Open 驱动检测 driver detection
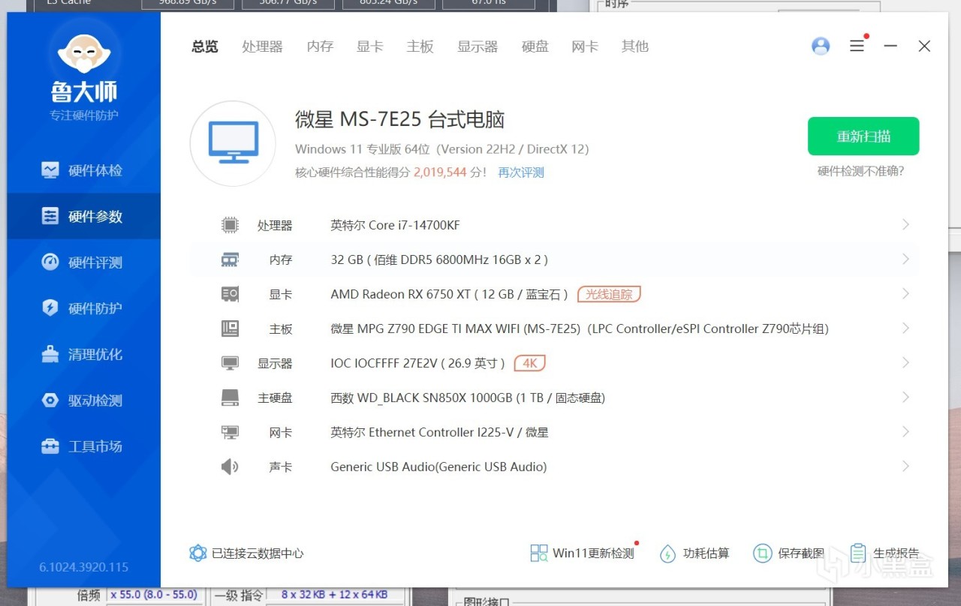The image size is (961, 606). [83, 400]
